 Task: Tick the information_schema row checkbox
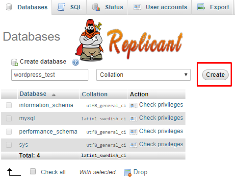[9, 105]
